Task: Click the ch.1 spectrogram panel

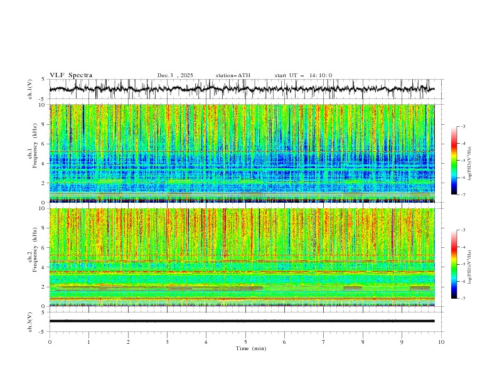Action: [x=242, y=153]
